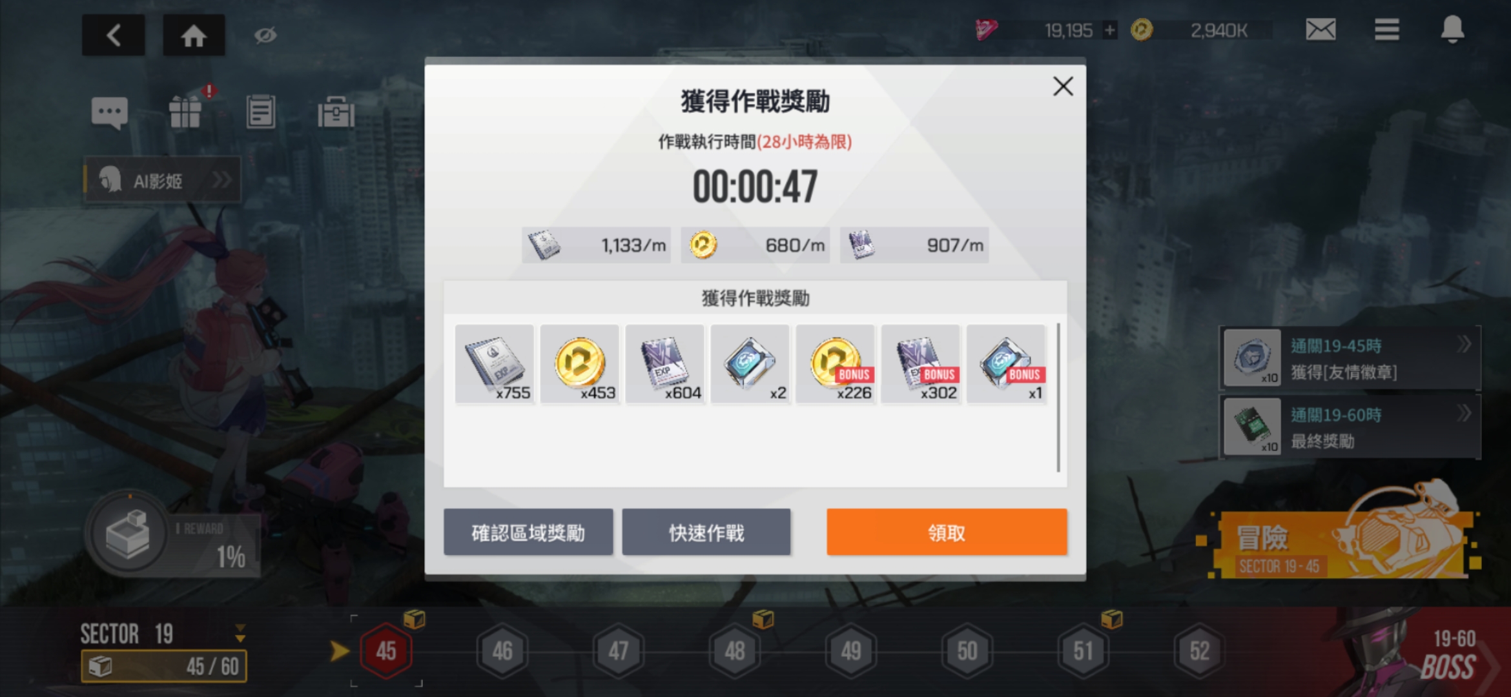Screen dimensions: 1511x697
Task: Open the home screen icon
Action: [194, 35]
